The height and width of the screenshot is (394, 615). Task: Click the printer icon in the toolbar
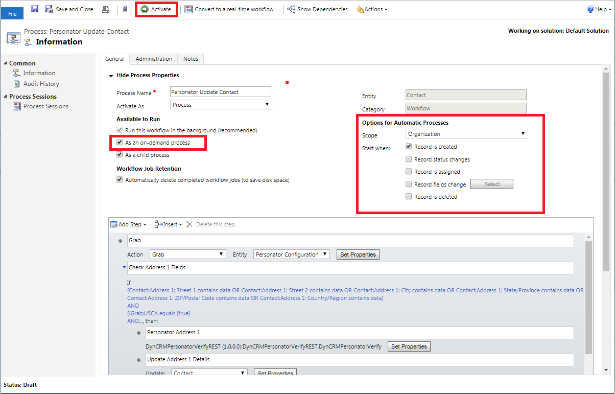coord(106,9)
